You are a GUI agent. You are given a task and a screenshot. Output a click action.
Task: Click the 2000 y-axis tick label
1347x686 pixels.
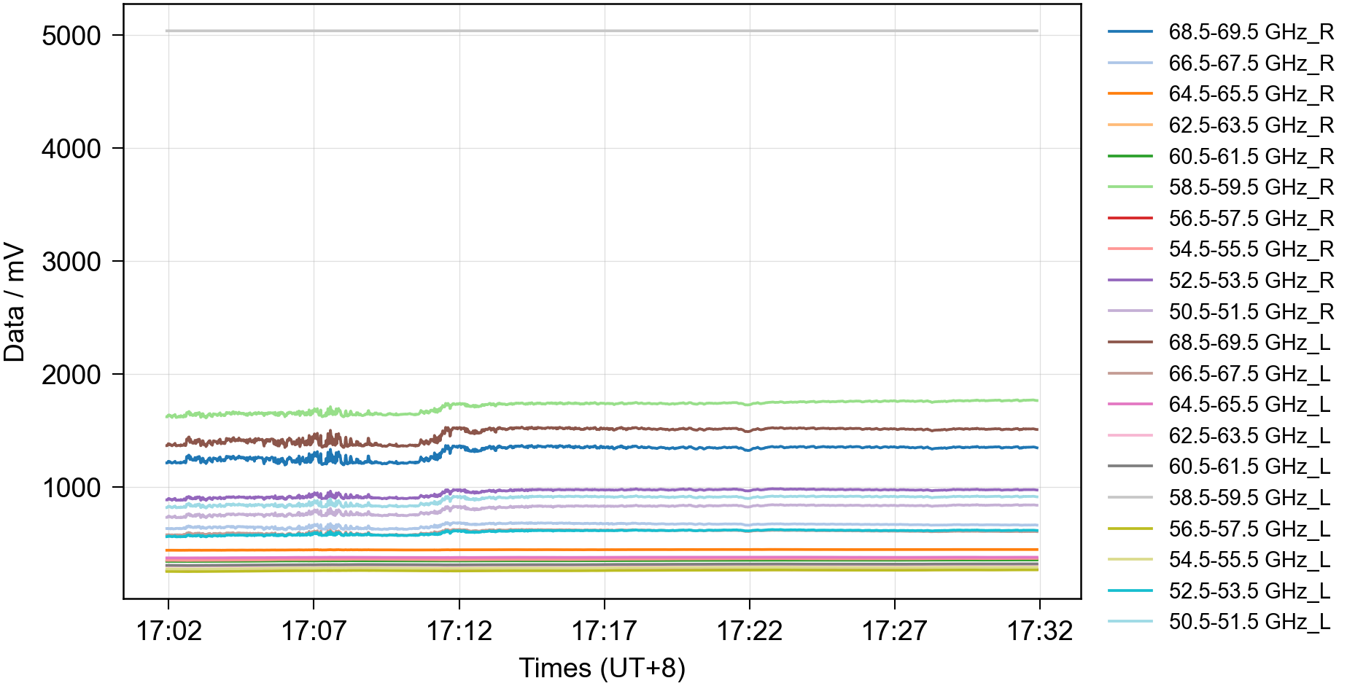[x=71, y=375]
